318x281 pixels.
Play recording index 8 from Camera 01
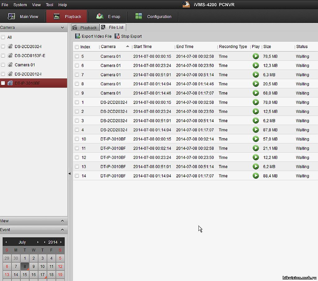256,84
